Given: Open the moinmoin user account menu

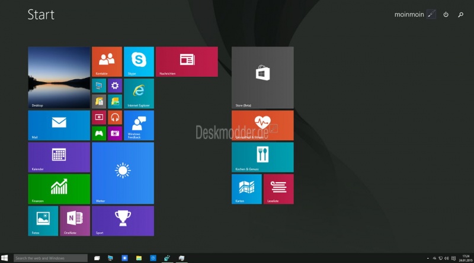Looking at the screenshot, I should (x=415, y=14).
